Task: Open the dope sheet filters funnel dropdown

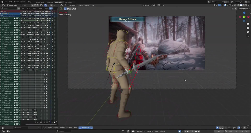Action: pos(41,5)
